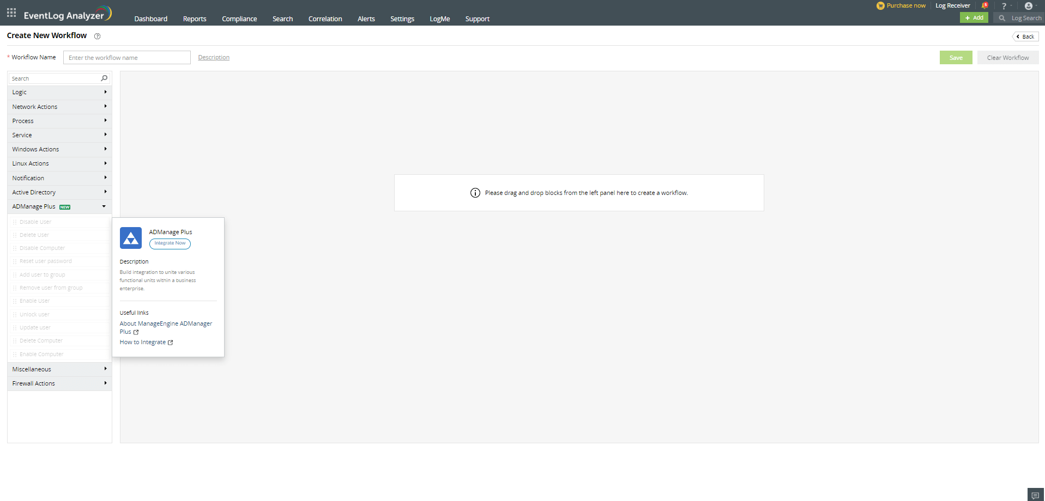Image resolution: width=1045 pixels, height=501 pixels.
Task: Open the Correlation menu
Action: coord(325,19)
